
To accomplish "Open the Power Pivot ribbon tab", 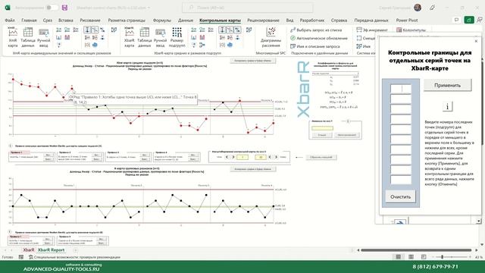I will click(407, 20).
